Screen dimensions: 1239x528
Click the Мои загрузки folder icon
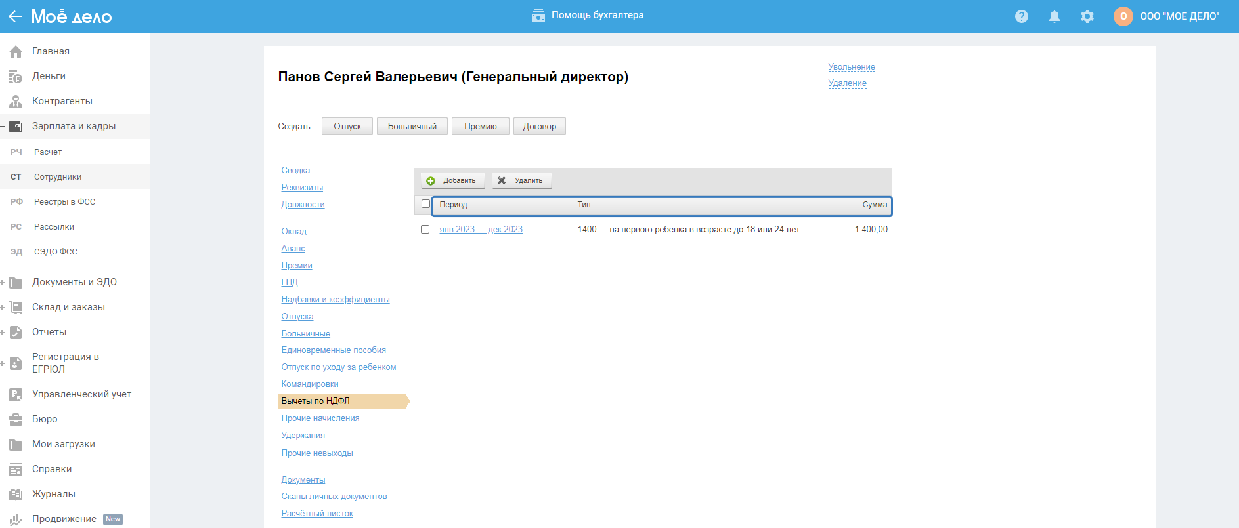16,445
